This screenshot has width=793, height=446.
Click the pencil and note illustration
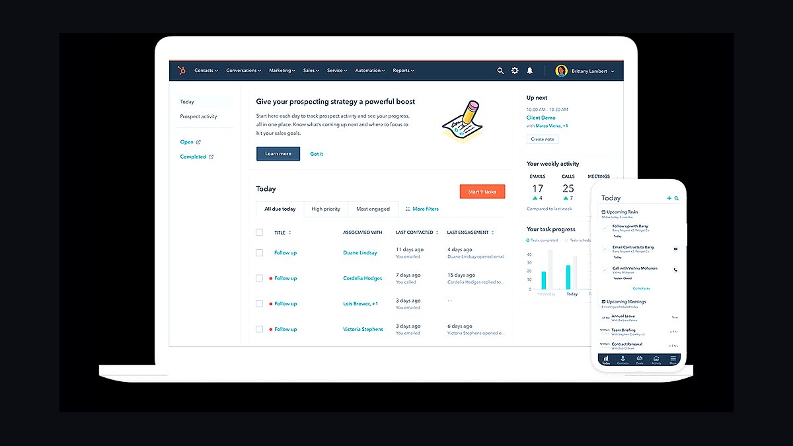click(462, 122)
